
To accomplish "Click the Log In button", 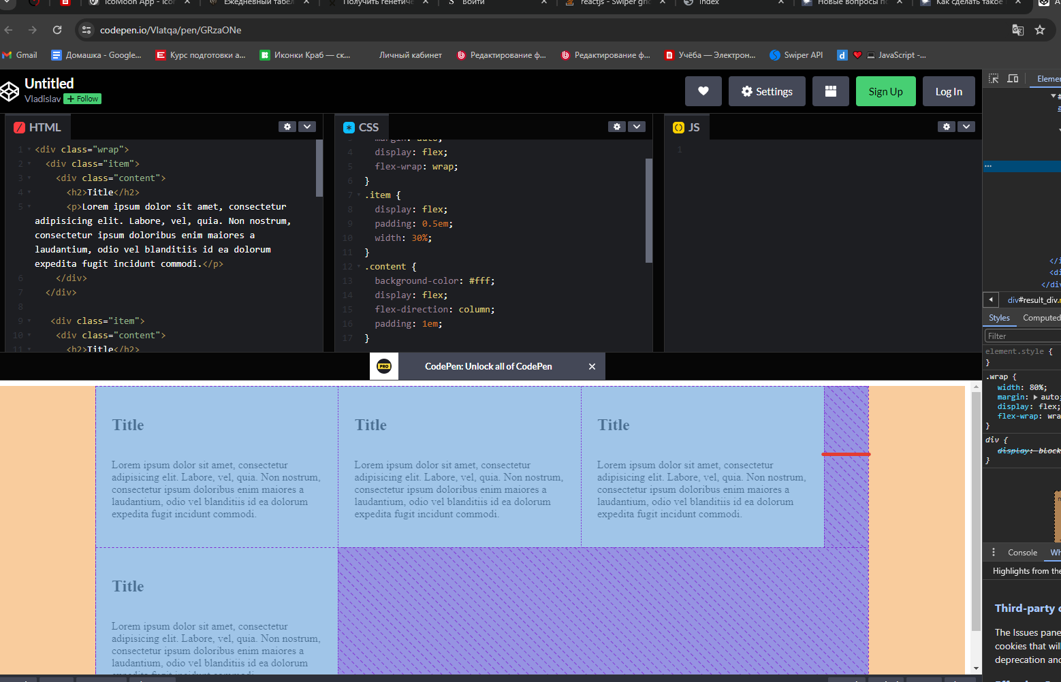I will (949, 91).
